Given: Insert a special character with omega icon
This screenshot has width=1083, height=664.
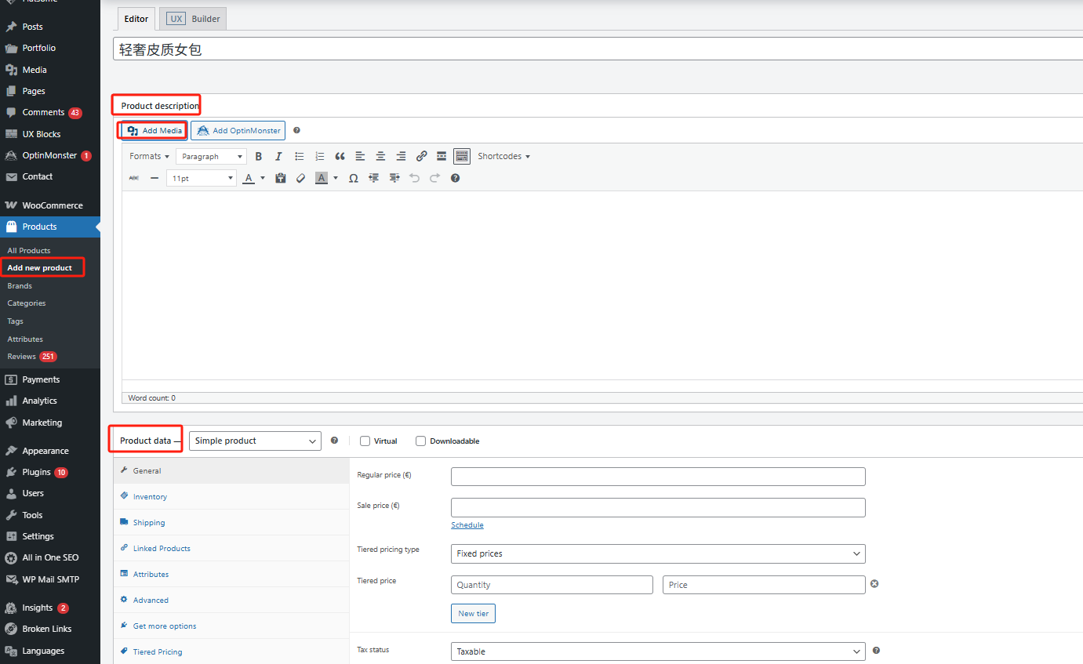Looking at the screenshot, I should [x=354, y=179].
